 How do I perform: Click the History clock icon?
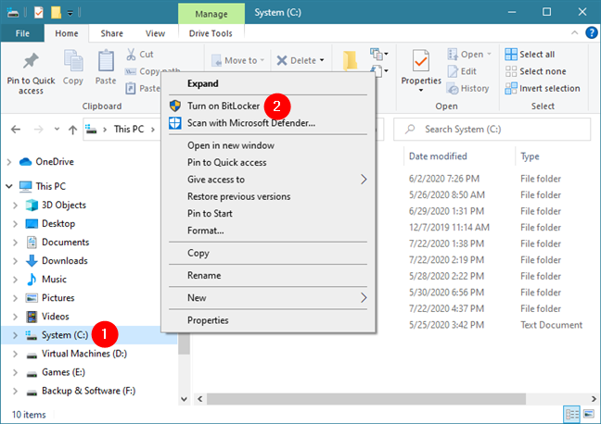click(x=453, y=88)
